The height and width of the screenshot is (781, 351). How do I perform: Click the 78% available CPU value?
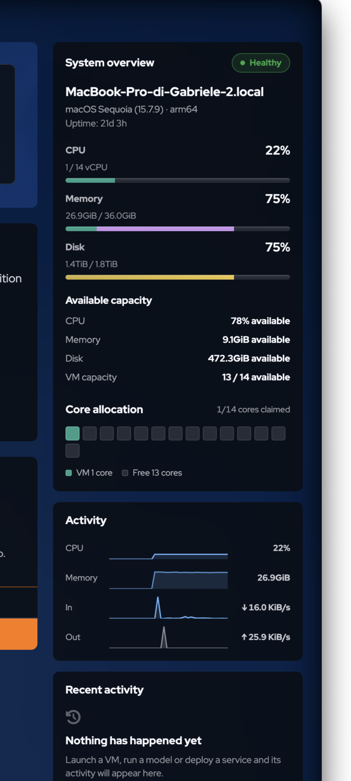261,321
